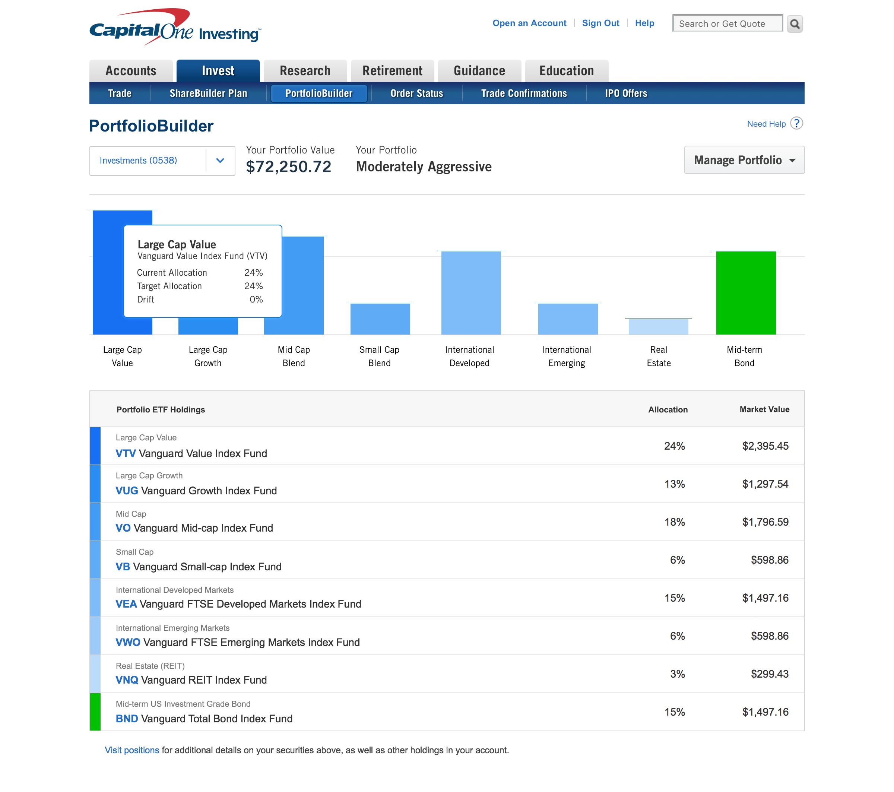The height and width of the screenshot is (792, 894).
Task: Open the Investments (0538) account dropdown
Action: [x=219, y=161]
